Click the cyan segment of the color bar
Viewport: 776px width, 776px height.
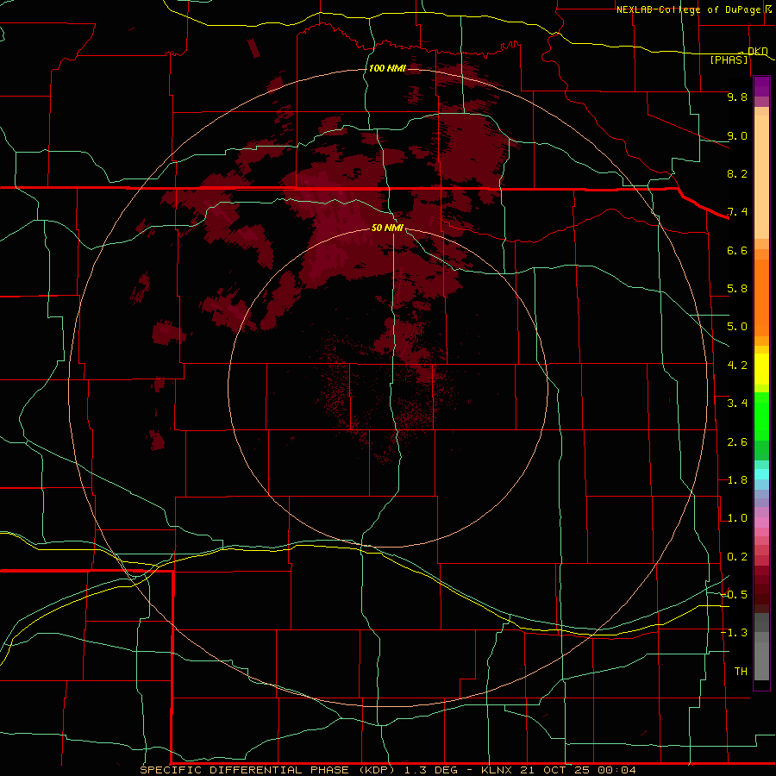[x=761, y=474]
